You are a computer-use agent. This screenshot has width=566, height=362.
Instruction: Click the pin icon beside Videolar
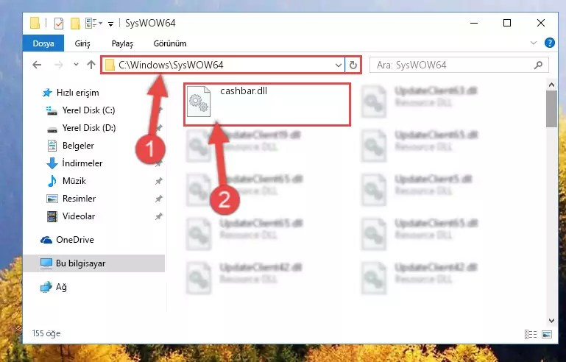[x=158, y=216]
